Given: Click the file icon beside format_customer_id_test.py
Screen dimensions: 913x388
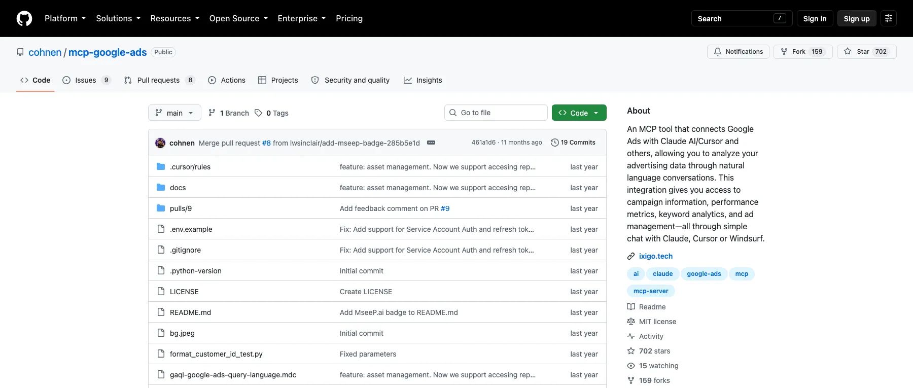Looking at the screenshot, I should (161, 354).
